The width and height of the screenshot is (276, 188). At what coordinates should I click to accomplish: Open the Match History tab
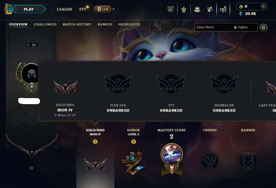pos(77,25)
